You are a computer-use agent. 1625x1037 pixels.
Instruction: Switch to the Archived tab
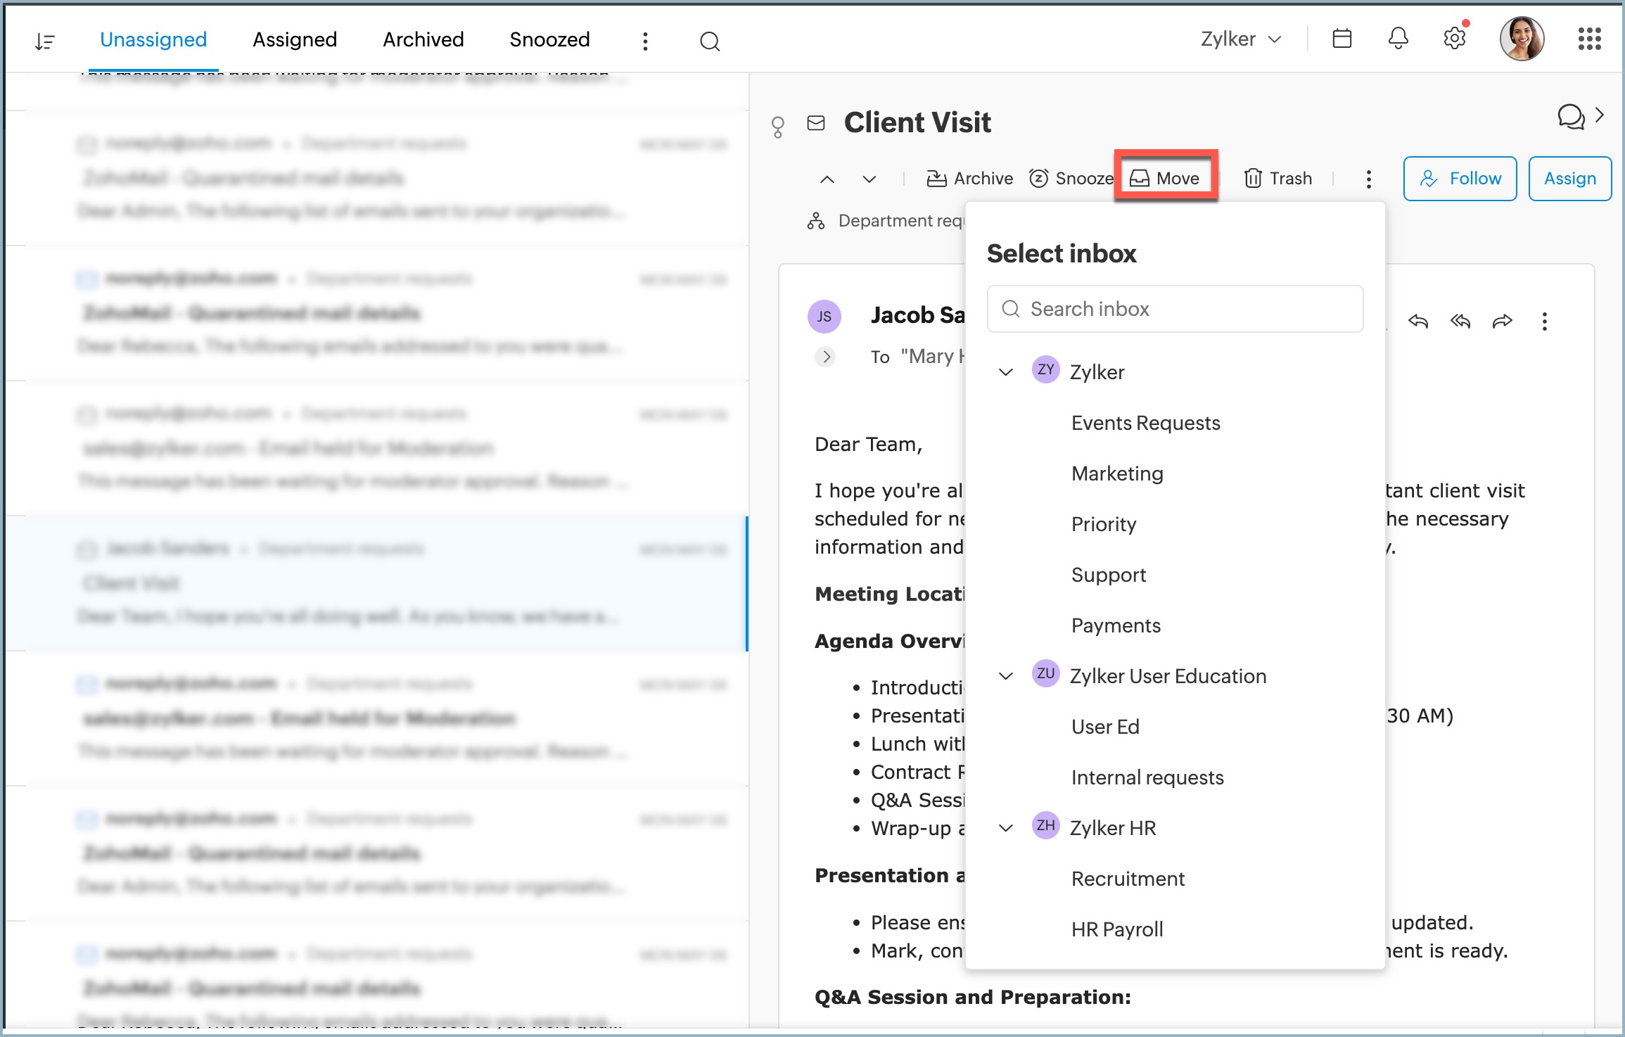423,39
